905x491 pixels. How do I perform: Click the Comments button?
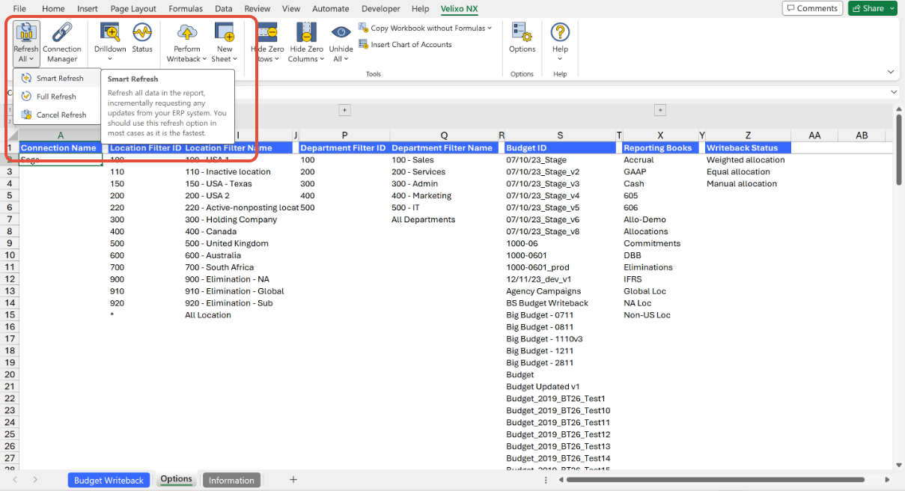(811, 8)
